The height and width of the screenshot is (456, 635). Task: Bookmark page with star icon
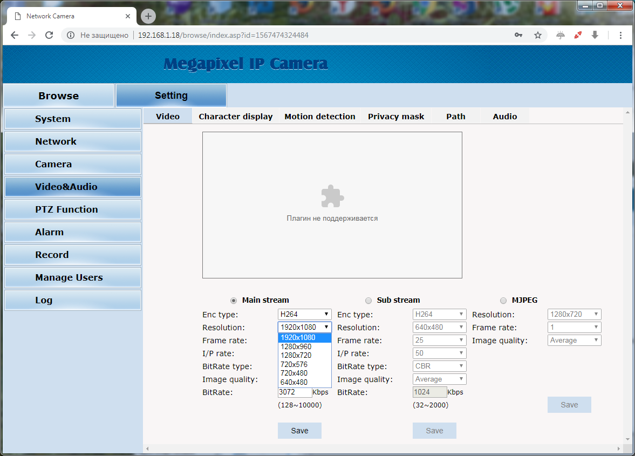(x=537, y=35)
